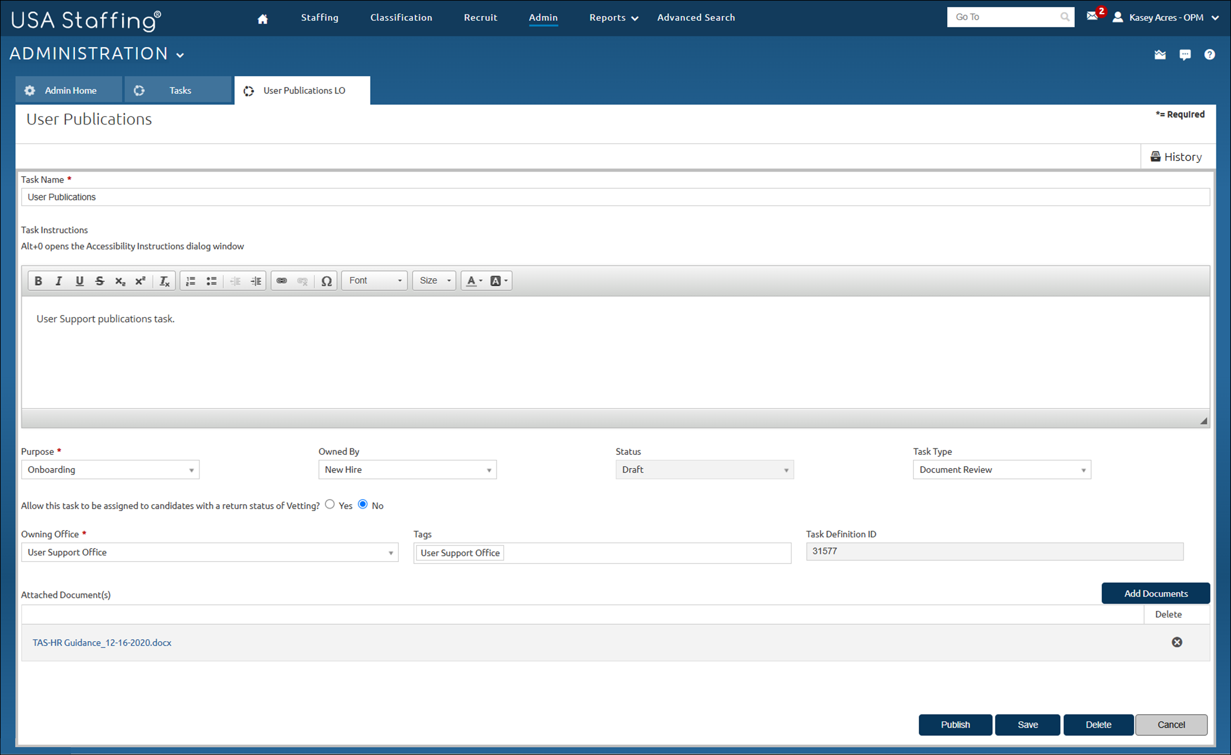Click the editor resize handle corner

(x=1203, y=421)
